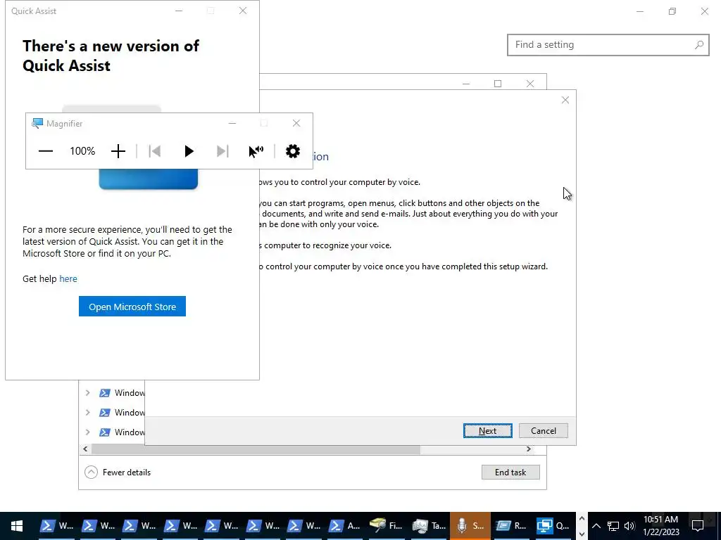Click Task Manager horizontal scrollbar left arrow
721x540 pixels.
point(85,449)
